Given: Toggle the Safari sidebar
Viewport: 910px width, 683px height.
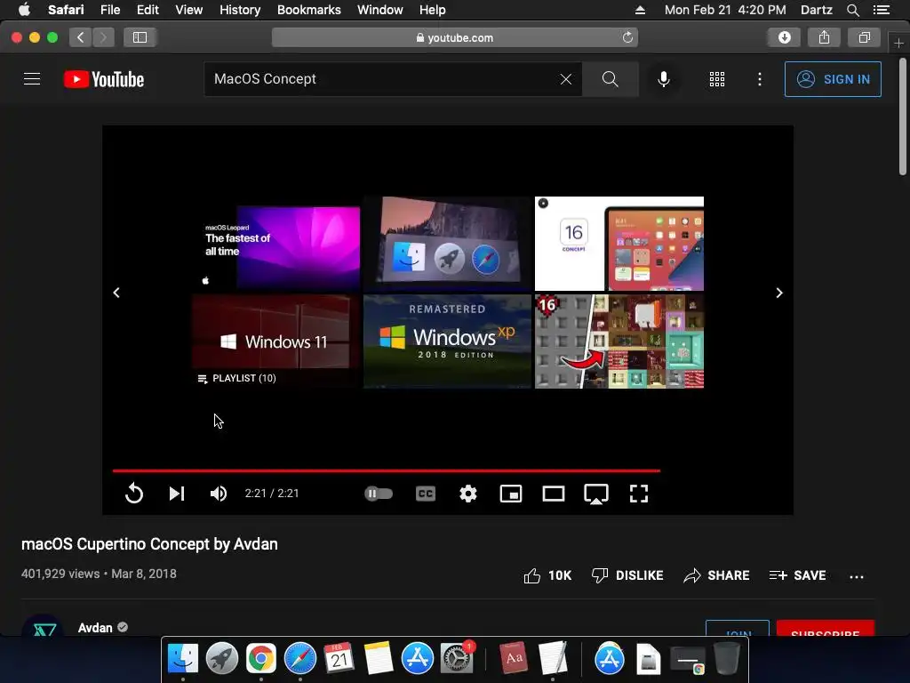Looking at the screenshot, I should coord(140,37).
